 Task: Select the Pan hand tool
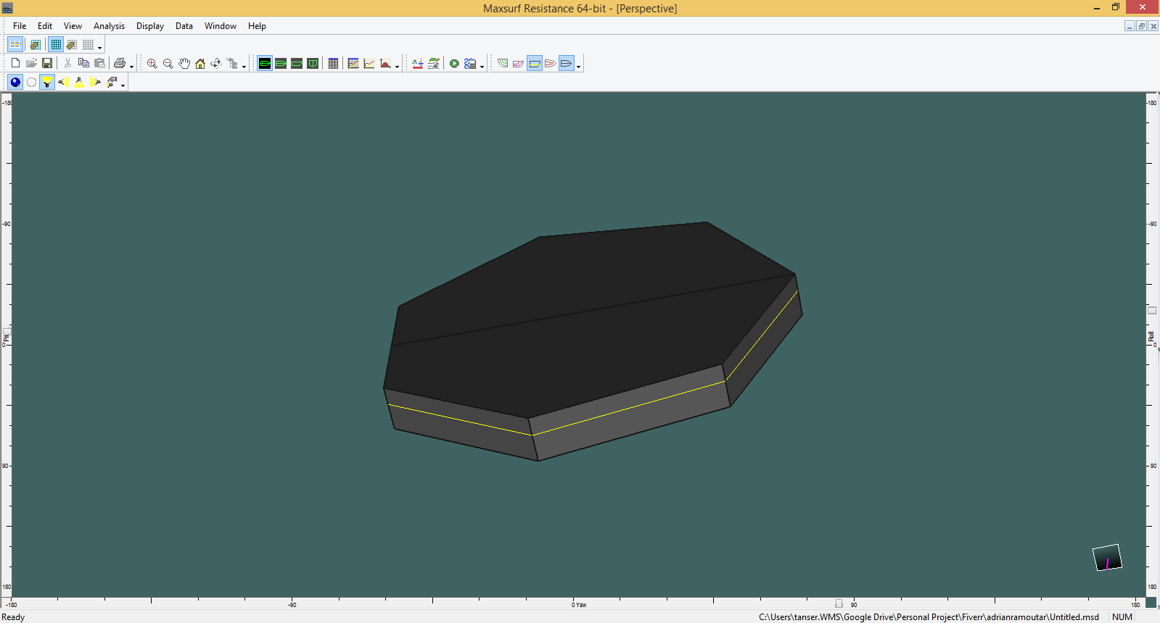(184, 64)
